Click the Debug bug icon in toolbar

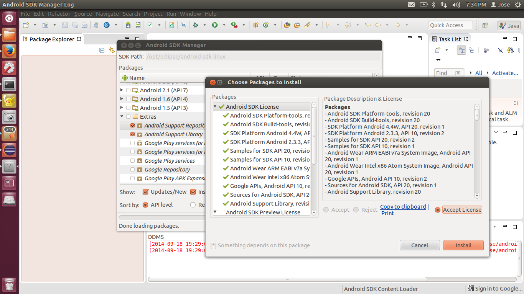tap(196, 25)
